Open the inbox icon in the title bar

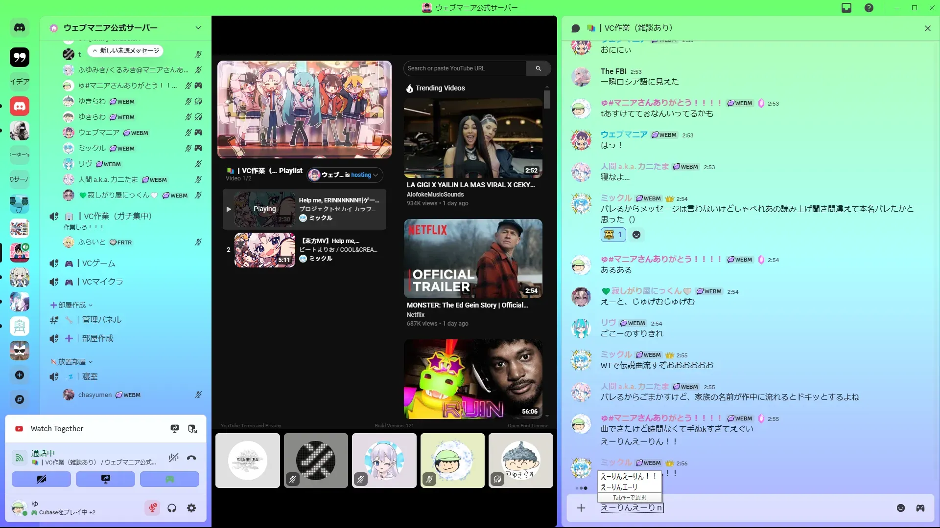846,8
